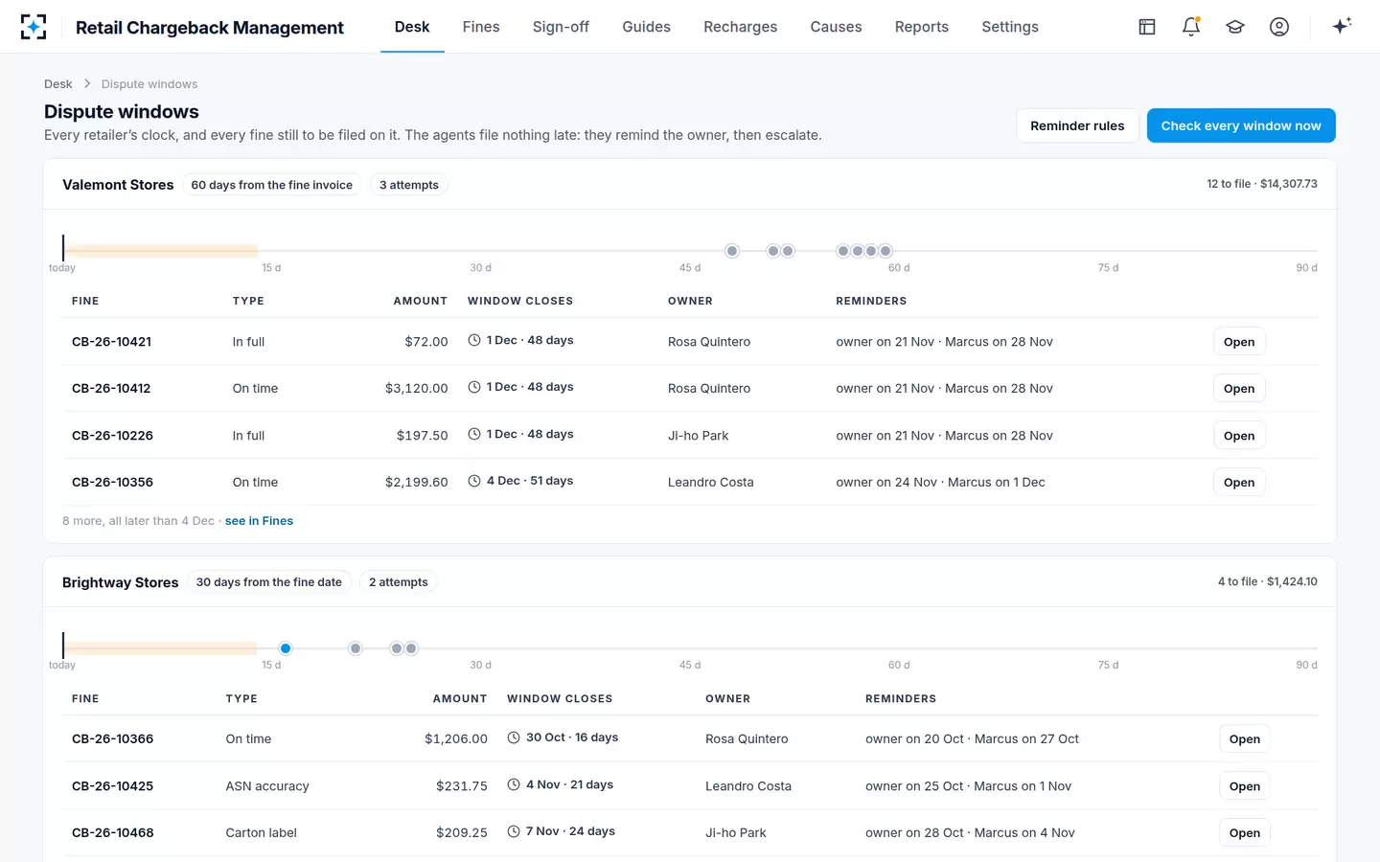Click the '3 attempts' chip for Valemont Stores
The image size is (1380, 862).
point(409,185)
